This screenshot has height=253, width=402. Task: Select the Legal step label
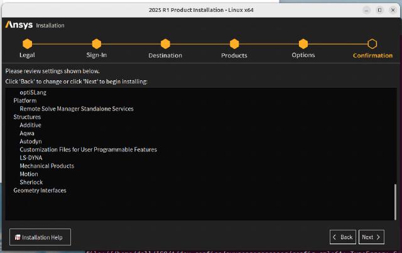coord(27,55)
